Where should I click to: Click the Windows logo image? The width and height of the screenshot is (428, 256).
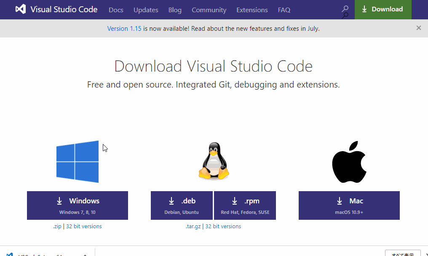point(78,162)
